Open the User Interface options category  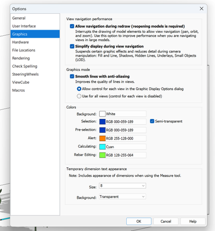coord(35,26)
